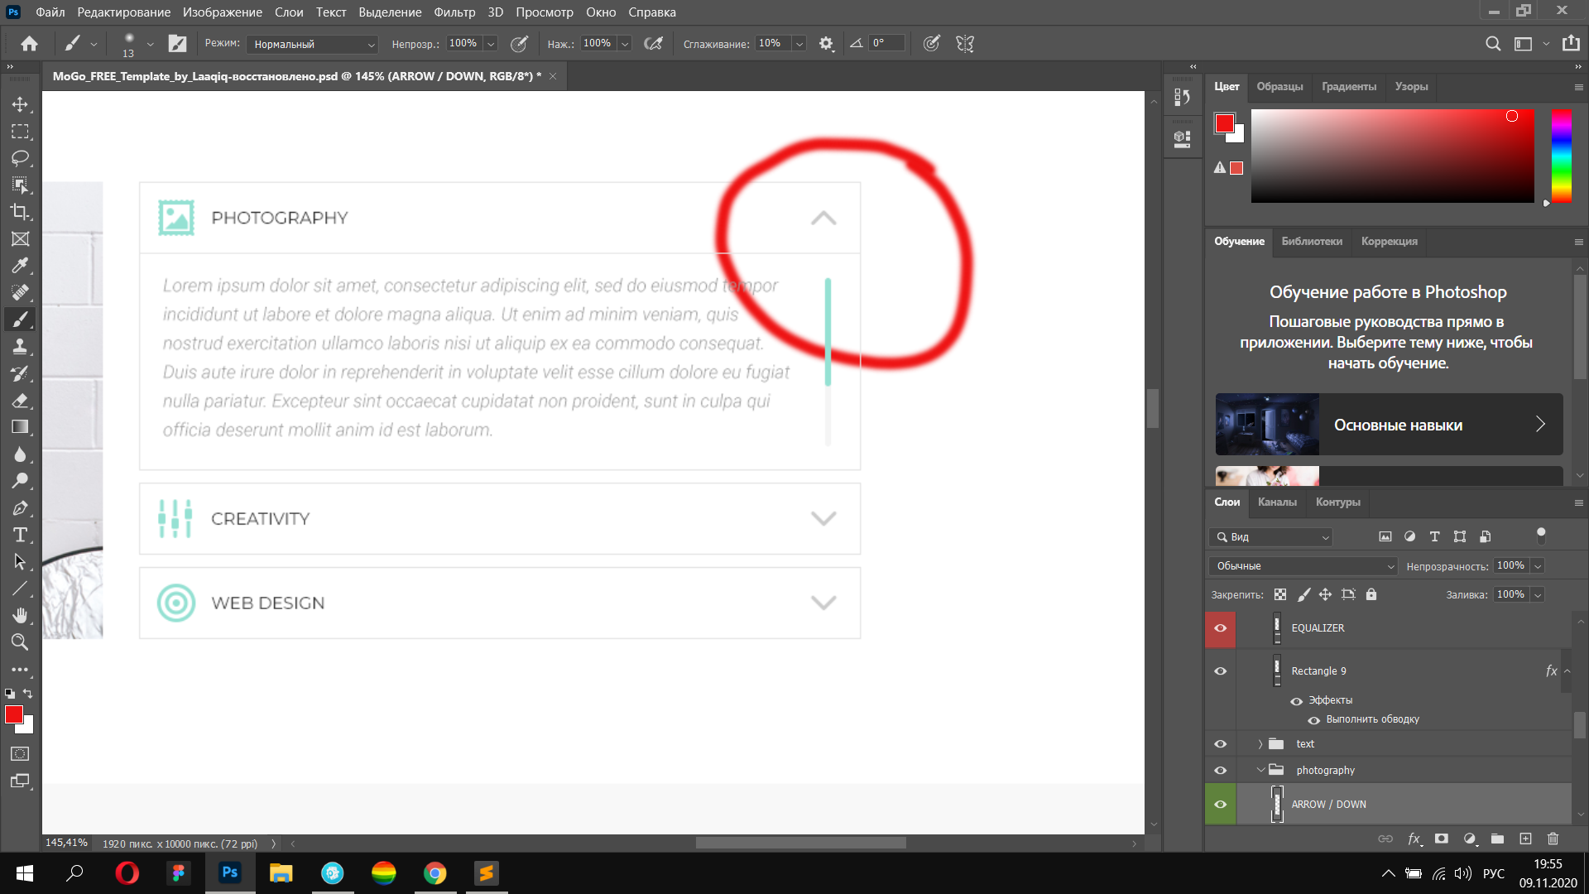Select the Blur tool
The width and height of the screenshot is (1589, 894).
click(x=20, y=454)
